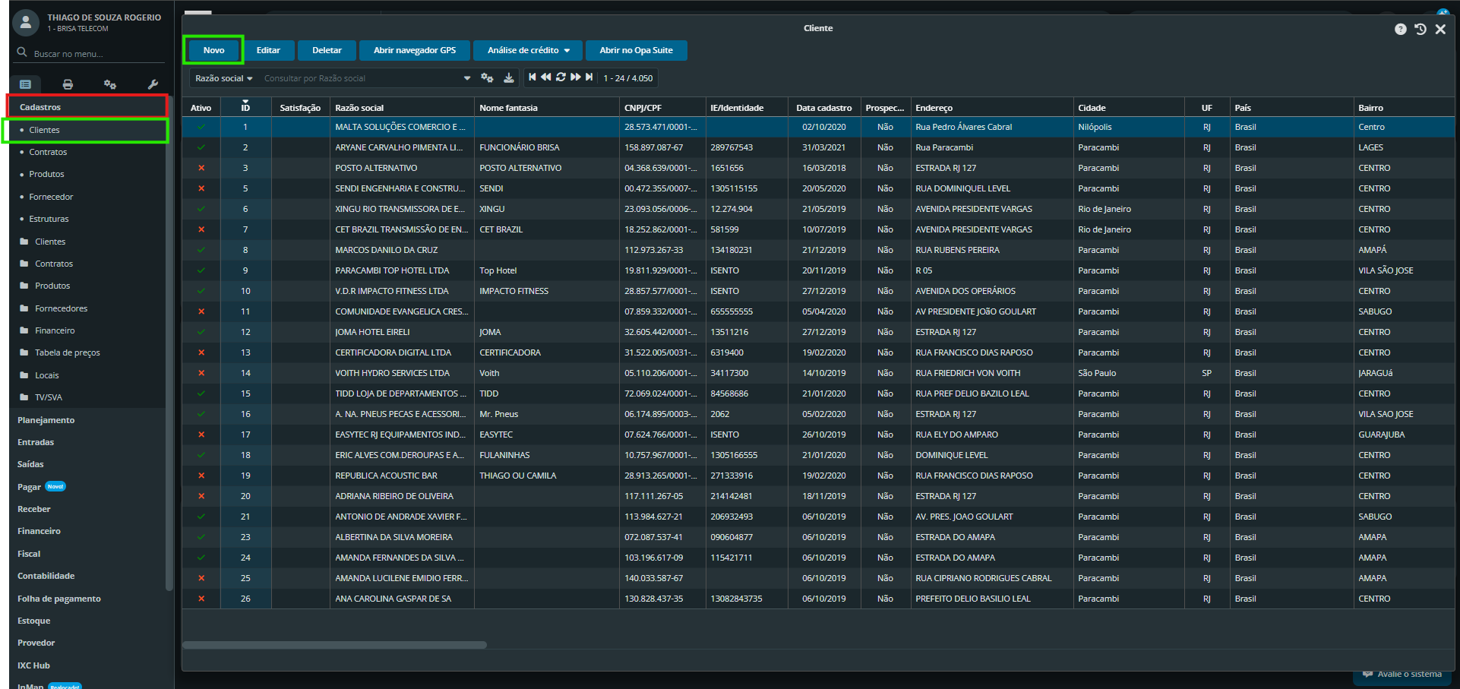Open filter settings gears beside search field
1460x689 pixels.
coord(487,77)
